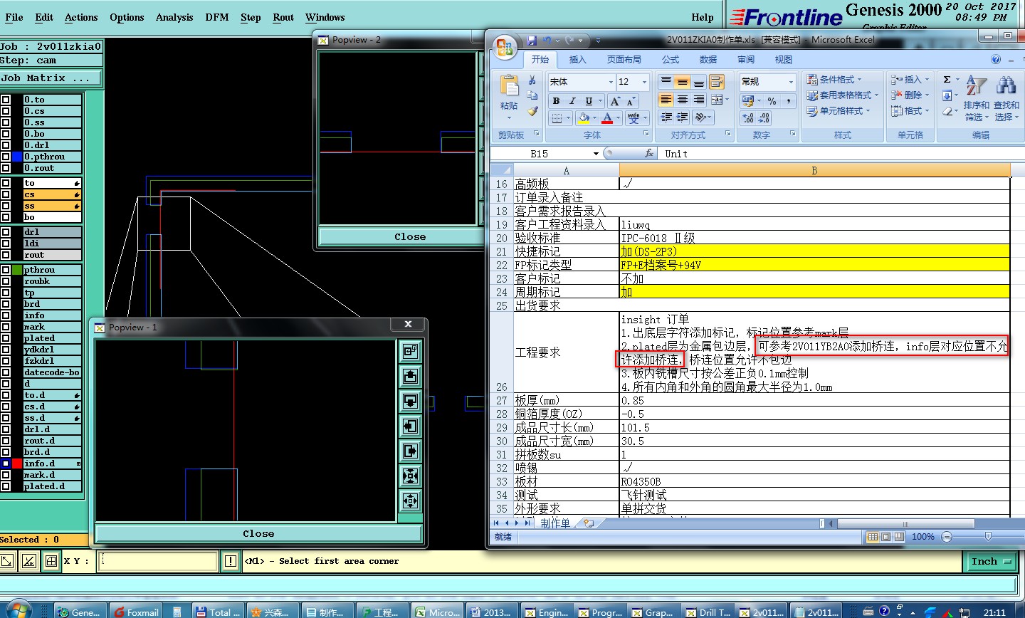Click the Excel paste clipboard icon
This screenshot has width=1025, height=618.
click(x=509, y=85)
